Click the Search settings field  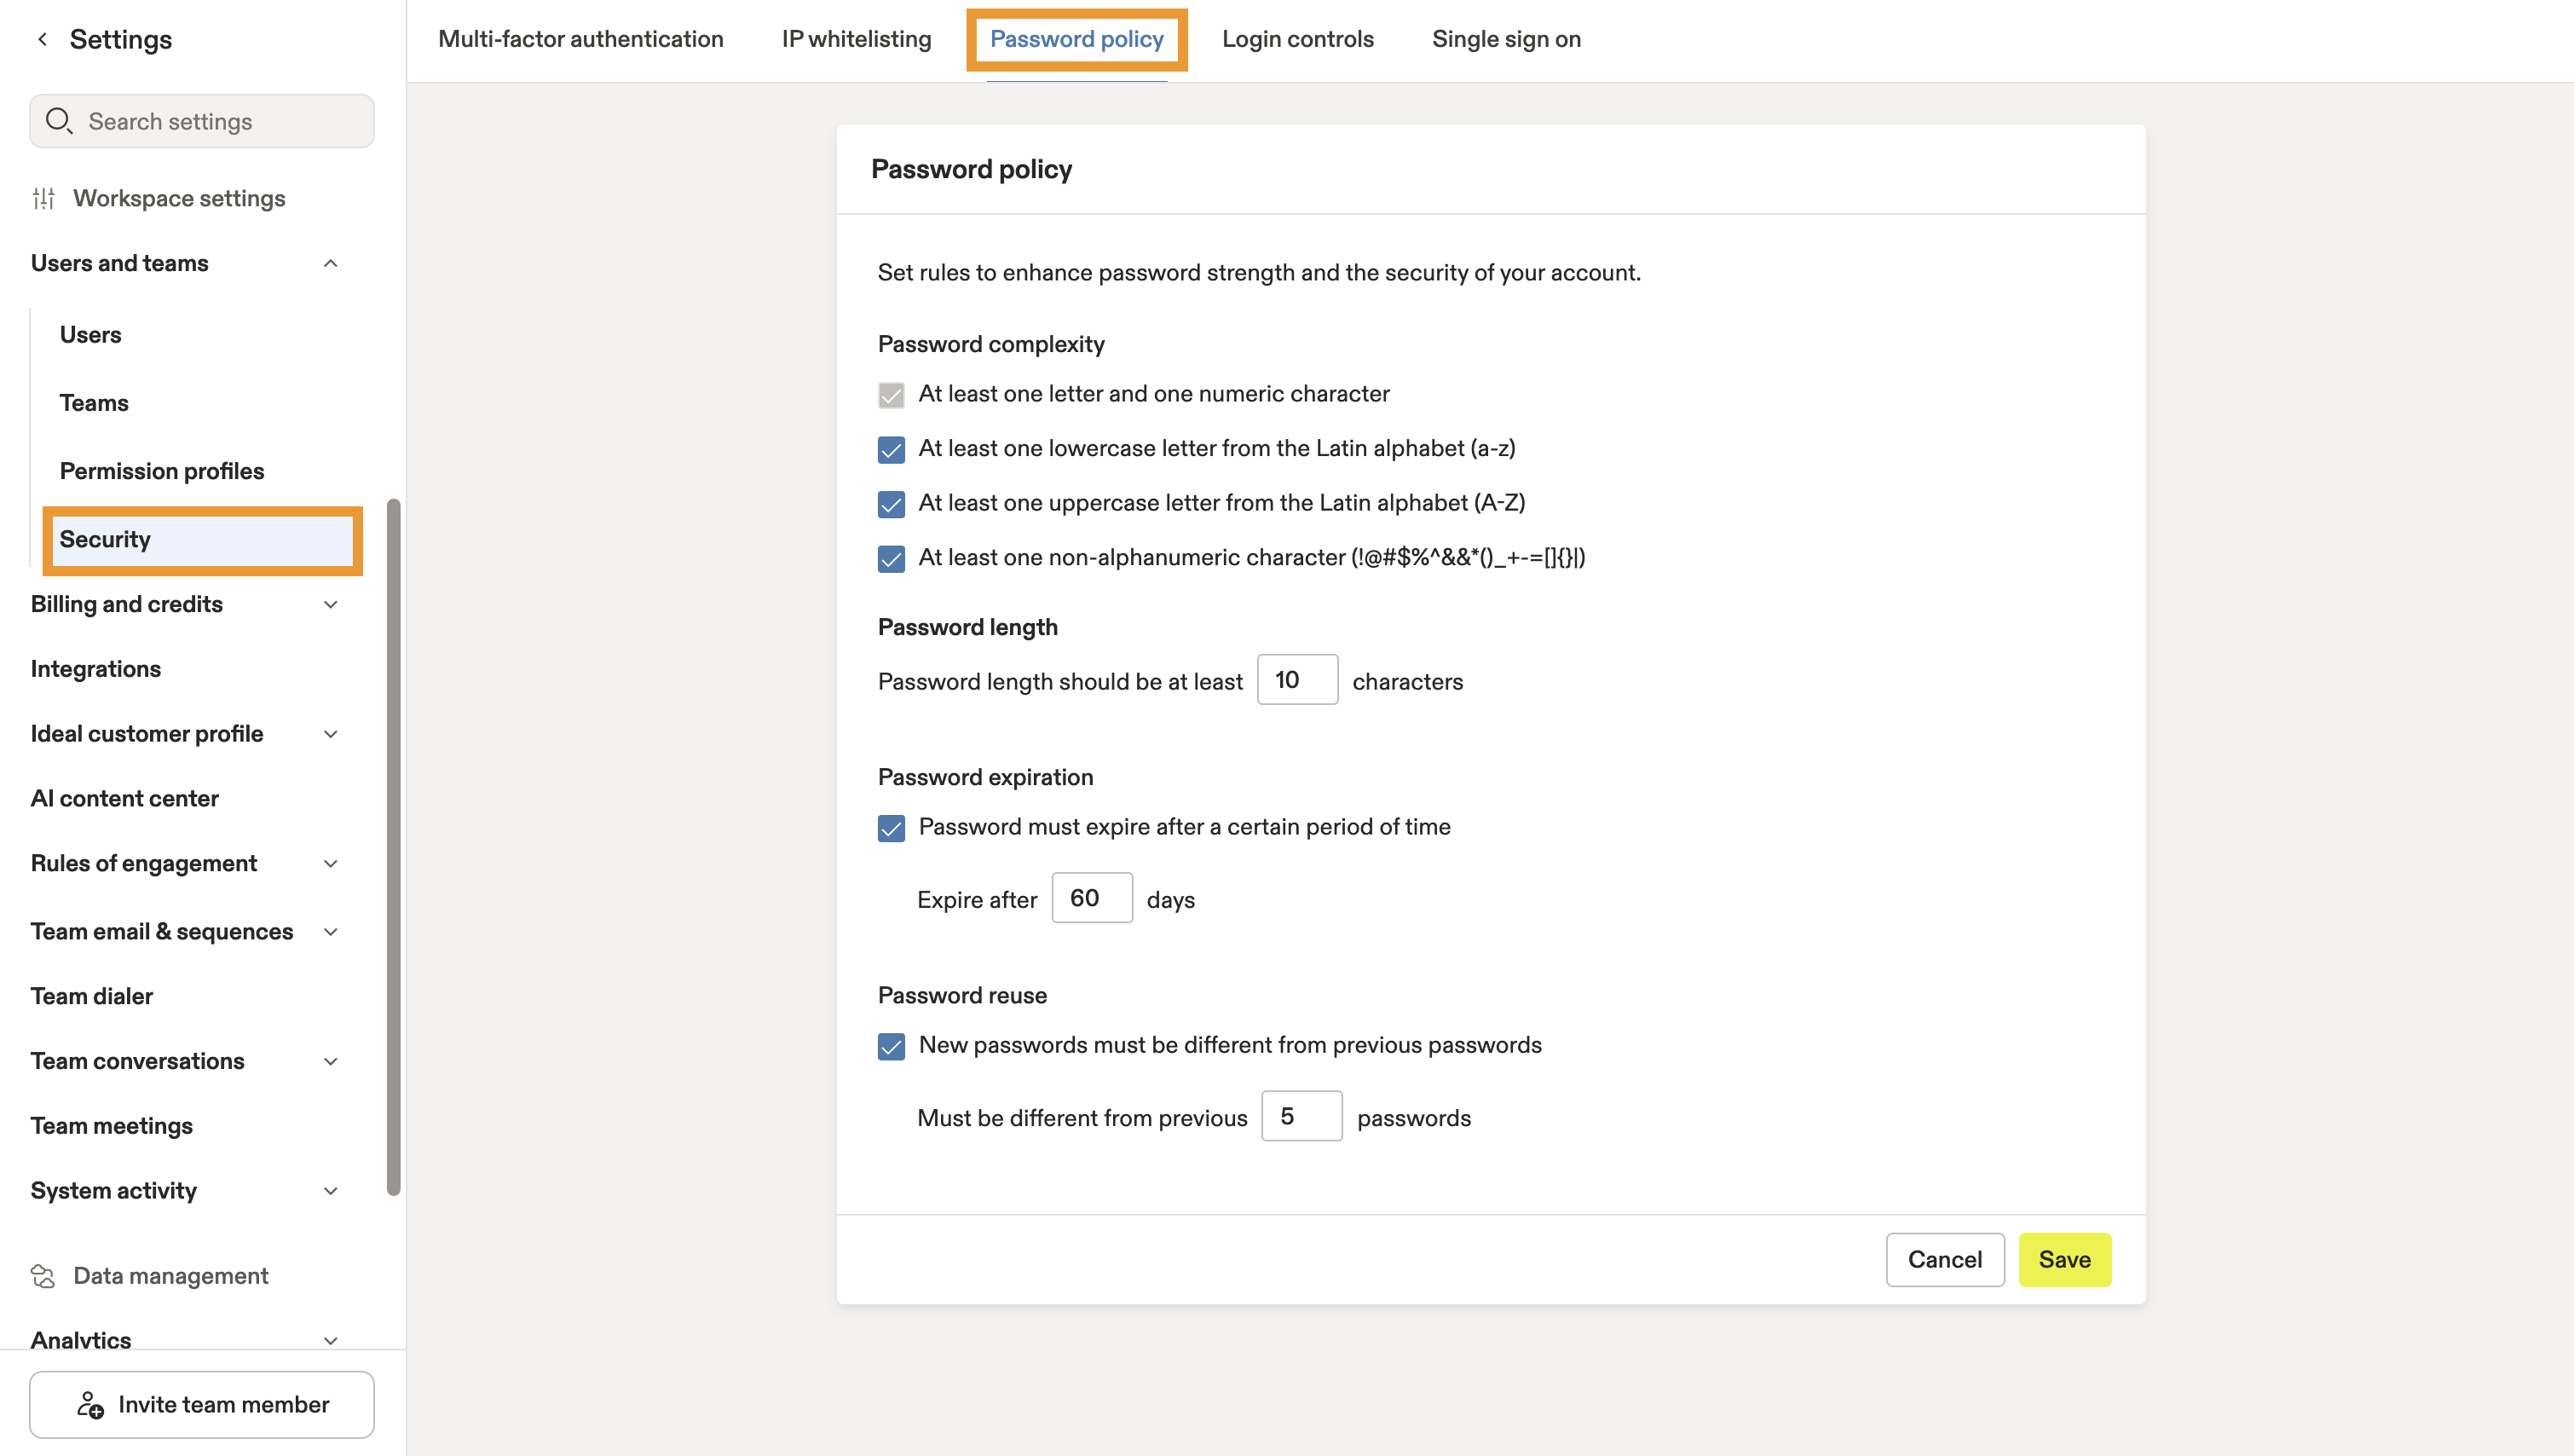click(202, 121)
